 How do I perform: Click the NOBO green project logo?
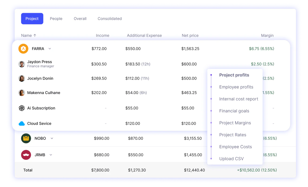(26, 138)
